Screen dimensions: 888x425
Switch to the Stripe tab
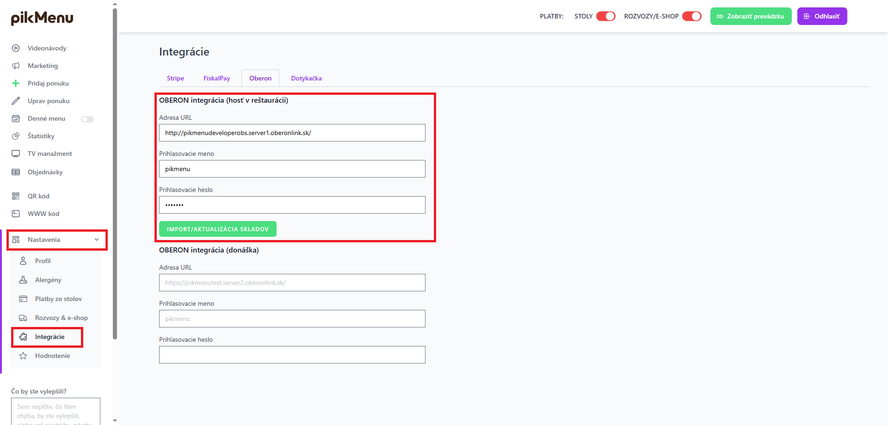(x=175, y=78)
